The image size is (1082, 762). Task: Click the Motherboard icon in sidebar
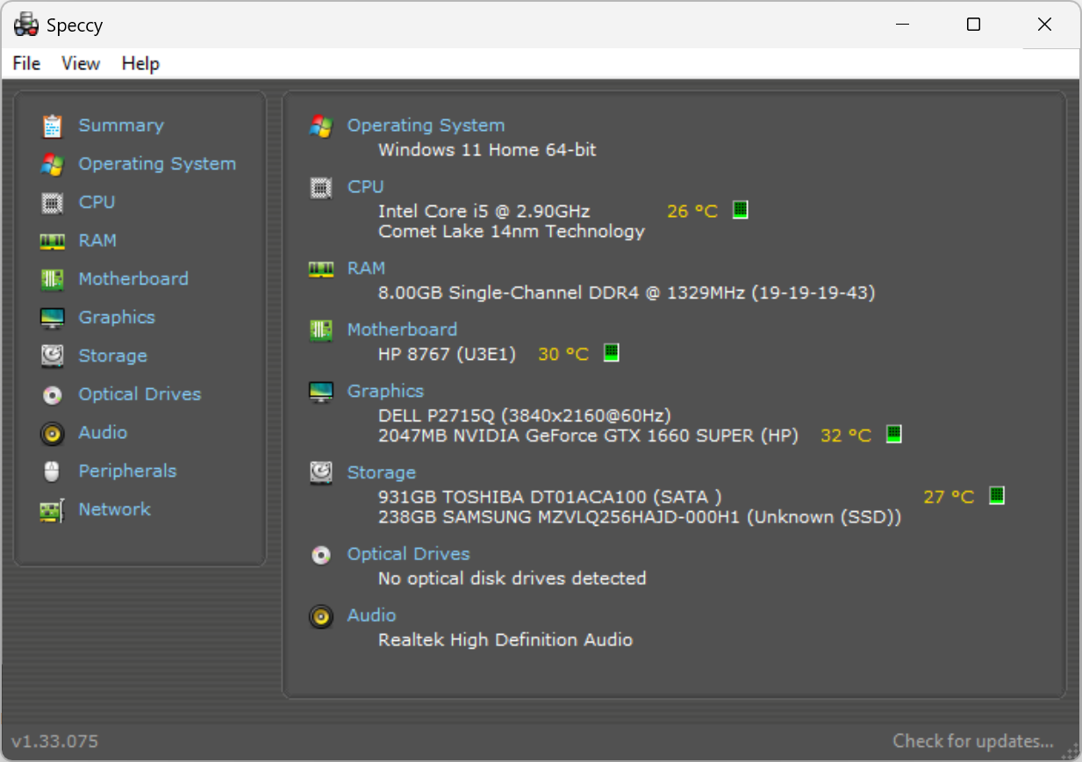click(x=53, y=279)
